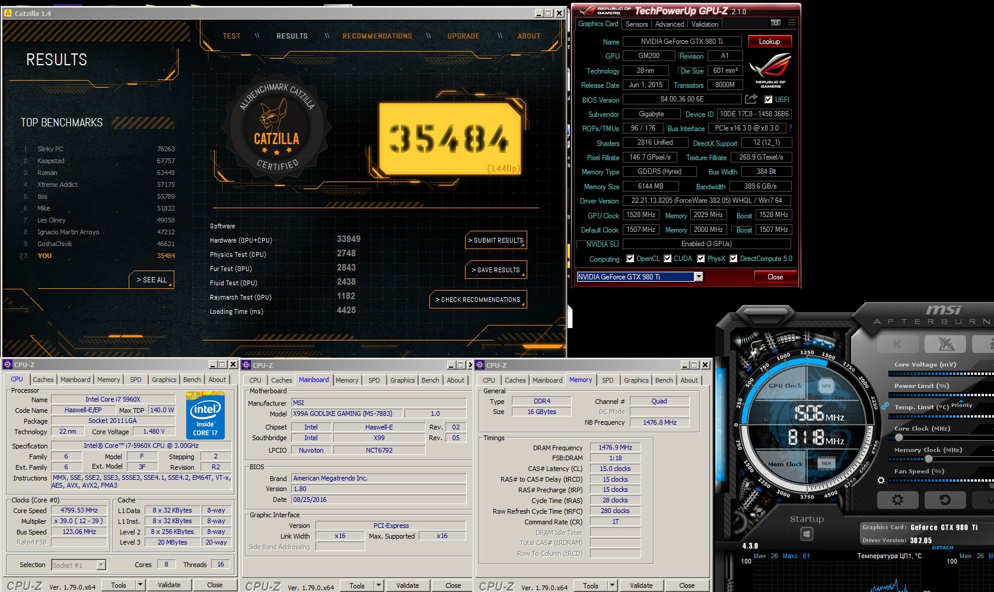This screenshot has height=592, width=994.
Task: Click the 35484 score panel
Action: pyautogui.click(x=450, y=139)
